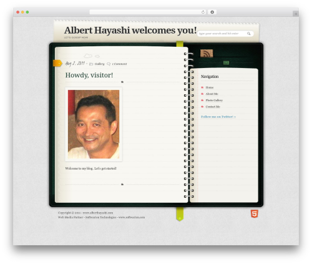
Task: Open the Photo Gallery navigation link
Action: 214,100
